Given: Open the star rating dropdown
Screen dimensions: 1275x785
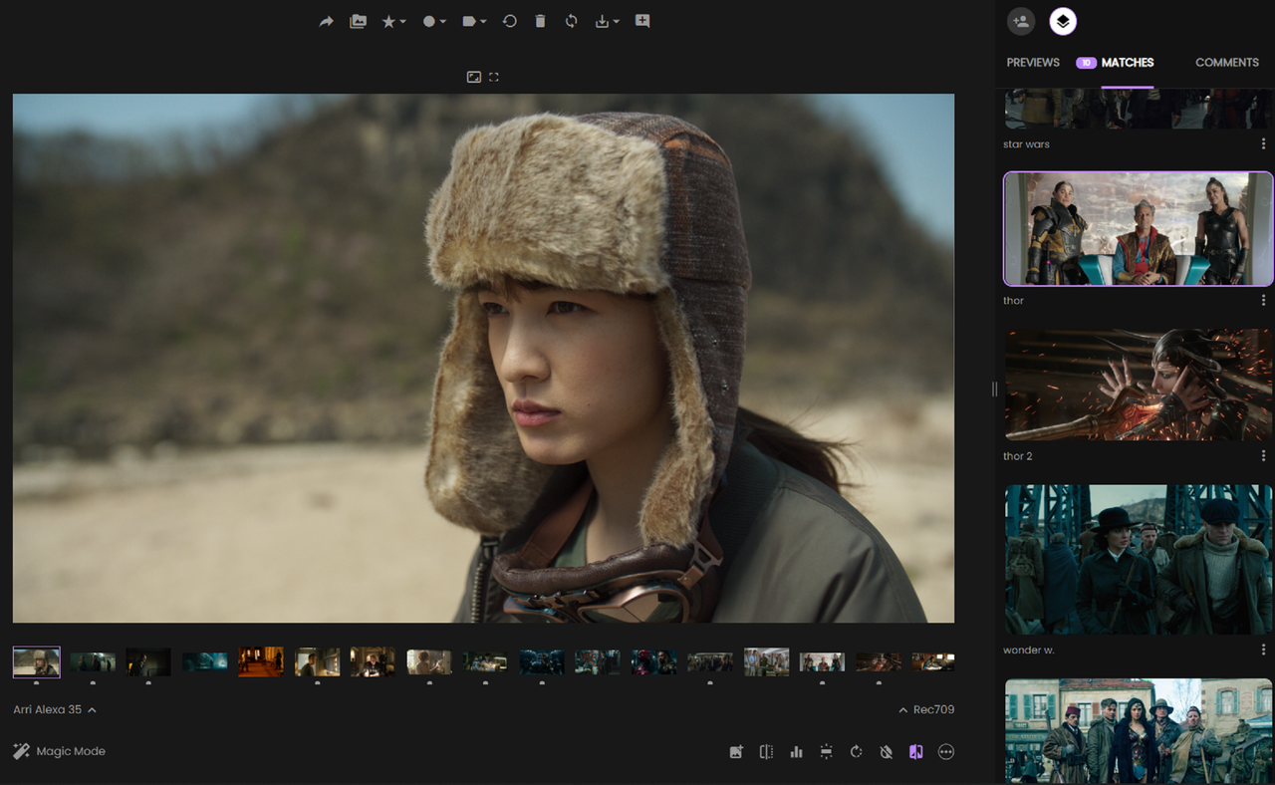Looking at the screenshot, I should click(393, 21).
